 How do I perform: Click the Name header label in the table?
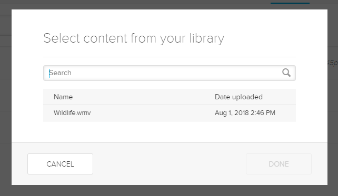coord(63,97)
